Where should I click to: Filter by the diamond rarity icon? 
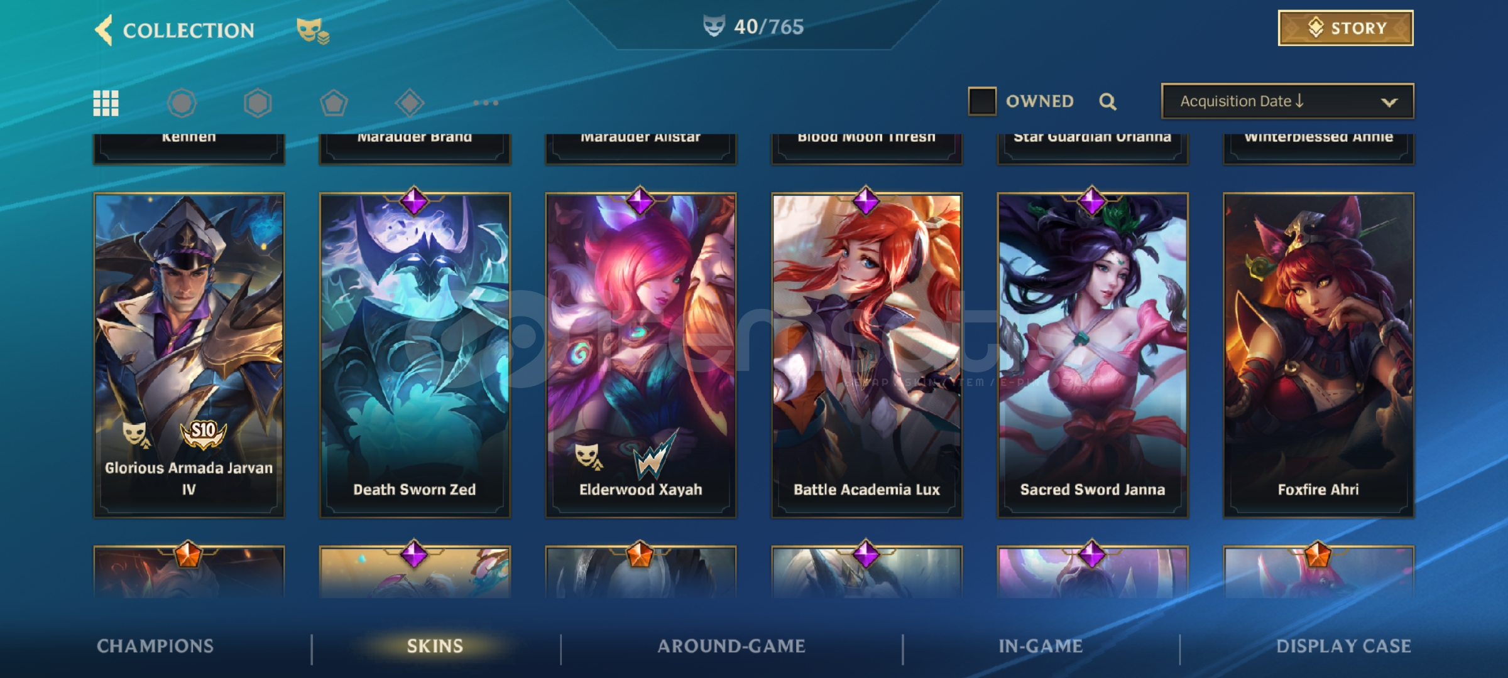coord(410,103)
